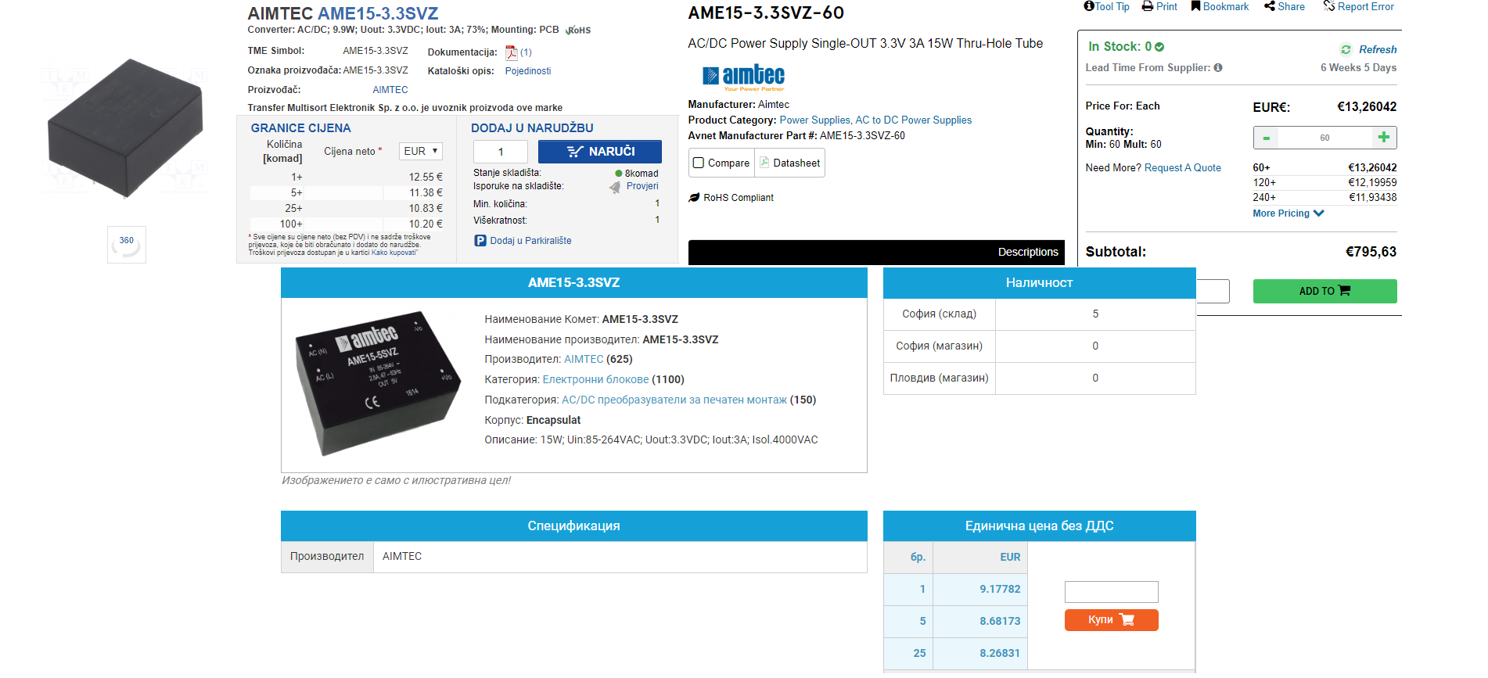This screenshot has height=678, width=1488.
Task: Open the Datasheet button
Action: click(x=790, y=163)
